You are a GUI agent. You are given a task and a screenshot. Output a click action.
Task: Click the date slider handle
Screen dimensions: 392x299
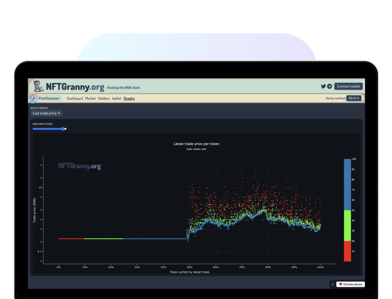63,129
